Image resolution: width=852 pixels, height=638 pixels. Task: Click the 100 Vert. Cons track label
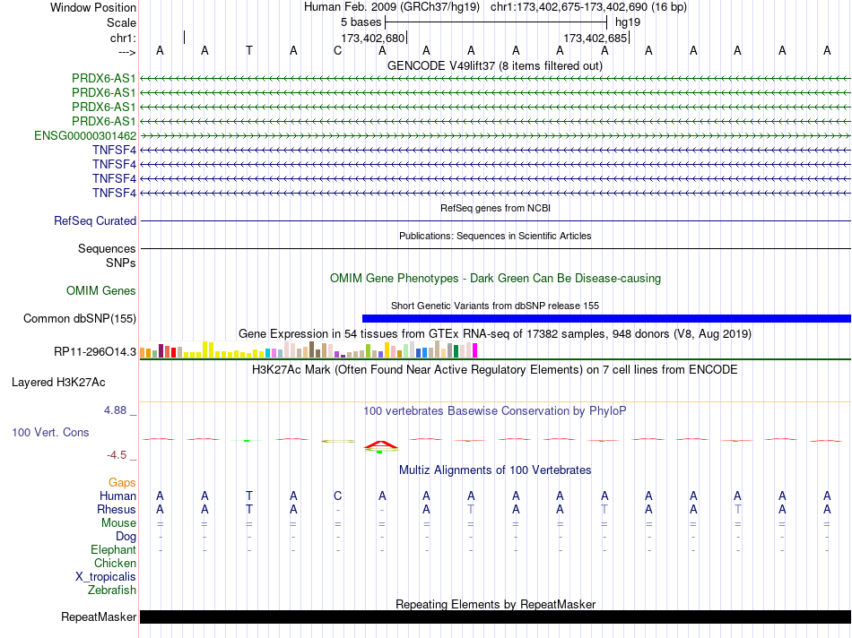(50, 432)
